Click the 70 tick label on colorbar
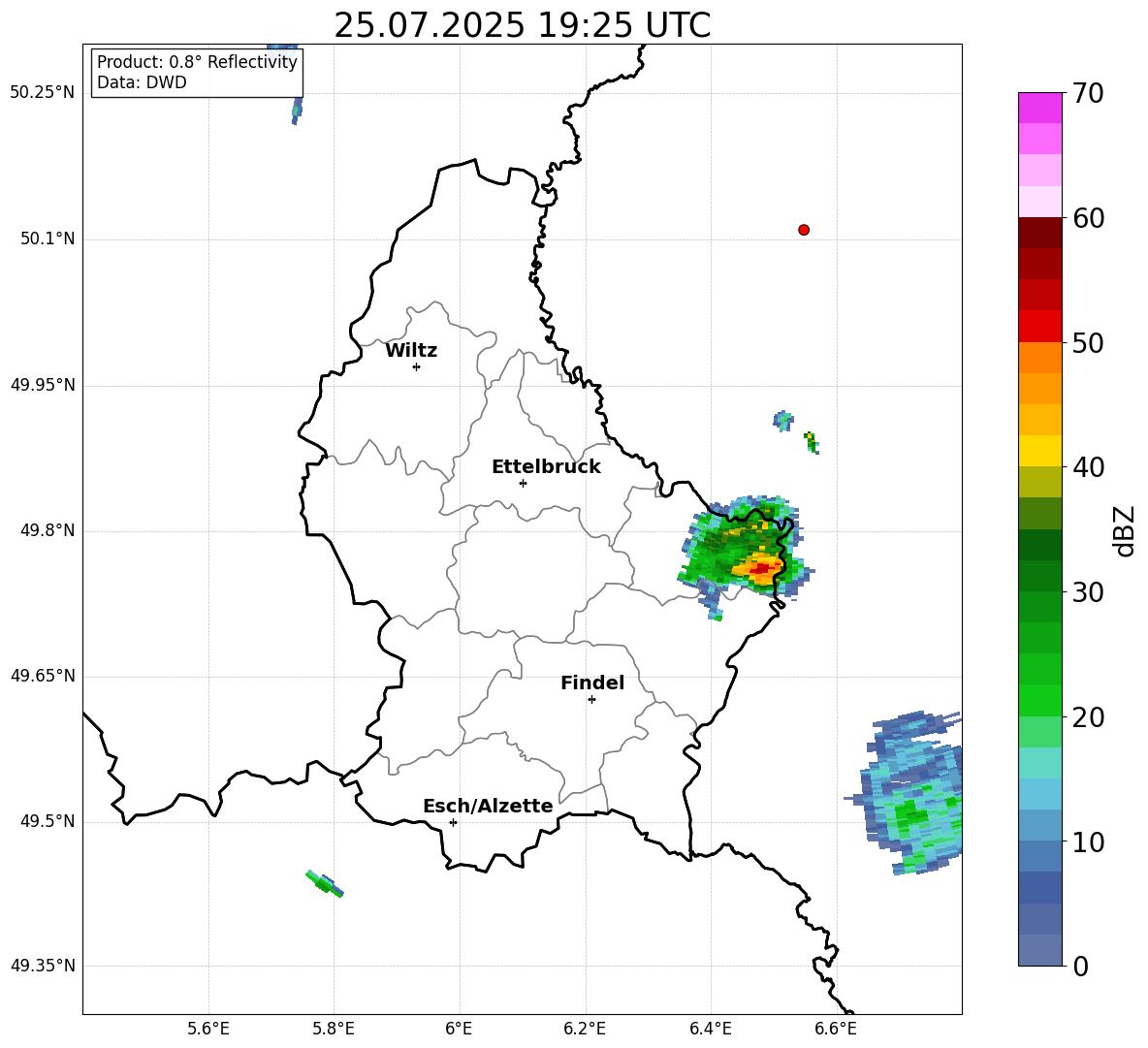This screenshot has height=1048, width=1148. click(x=1087, y=94)
